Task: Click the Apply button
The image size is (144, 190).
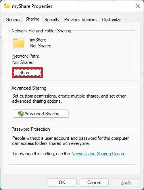Action: click(x=126, y=182)
